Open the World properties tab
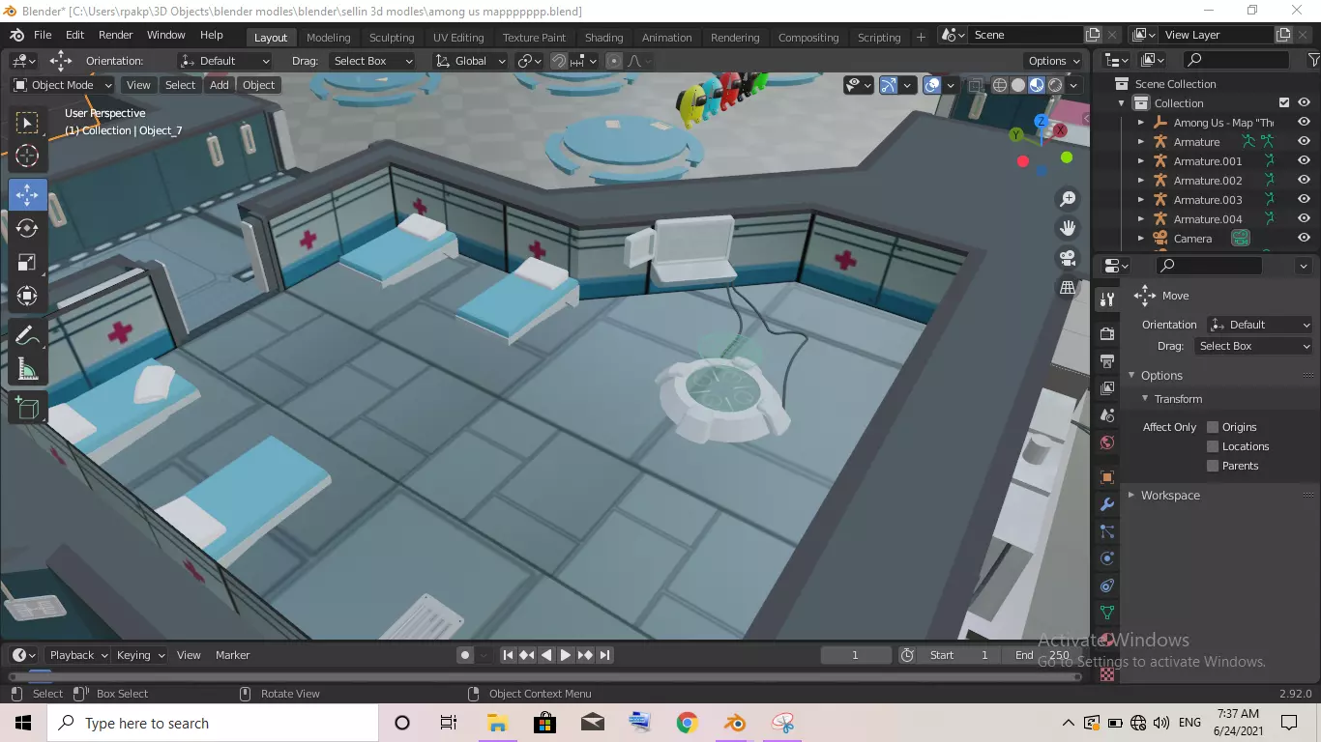Viewport: 1321px width, 742px height. pyautogui.click(x=1107, y=442)
